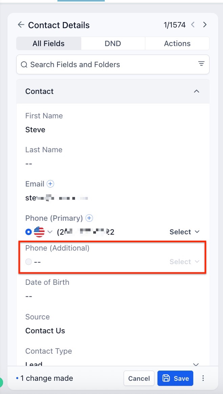The image size is (223, 394).
Task: Add another email with plus icon
Action: click(50, 184)
